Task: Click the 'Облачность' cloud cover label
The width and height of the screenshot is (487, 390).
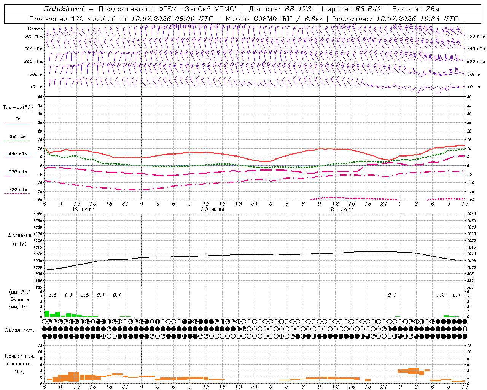Action: pos(19,331)
